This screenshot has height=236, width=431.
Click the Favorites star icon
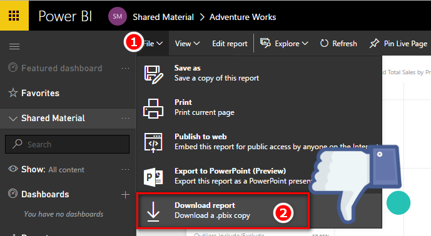pyautogui.click(x=13, y=93)
